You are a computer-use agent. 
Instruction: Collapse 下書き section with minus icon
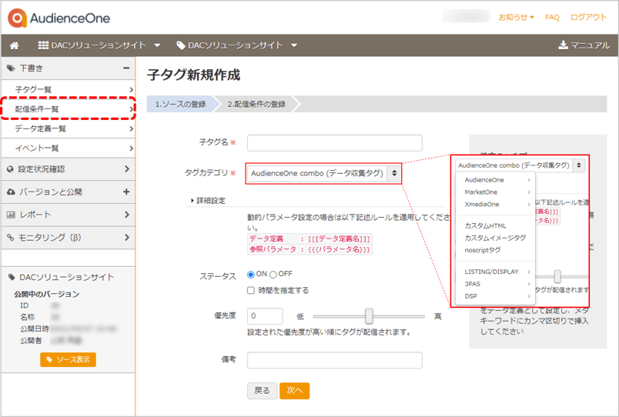click(126, 68)
